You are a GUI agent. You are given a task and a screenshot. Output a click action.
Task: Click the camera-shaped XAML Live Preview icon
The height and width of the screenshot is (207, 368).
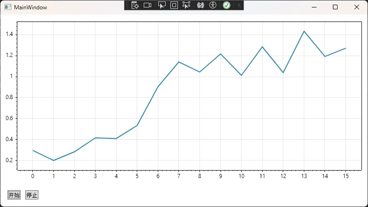coord(147,5)
